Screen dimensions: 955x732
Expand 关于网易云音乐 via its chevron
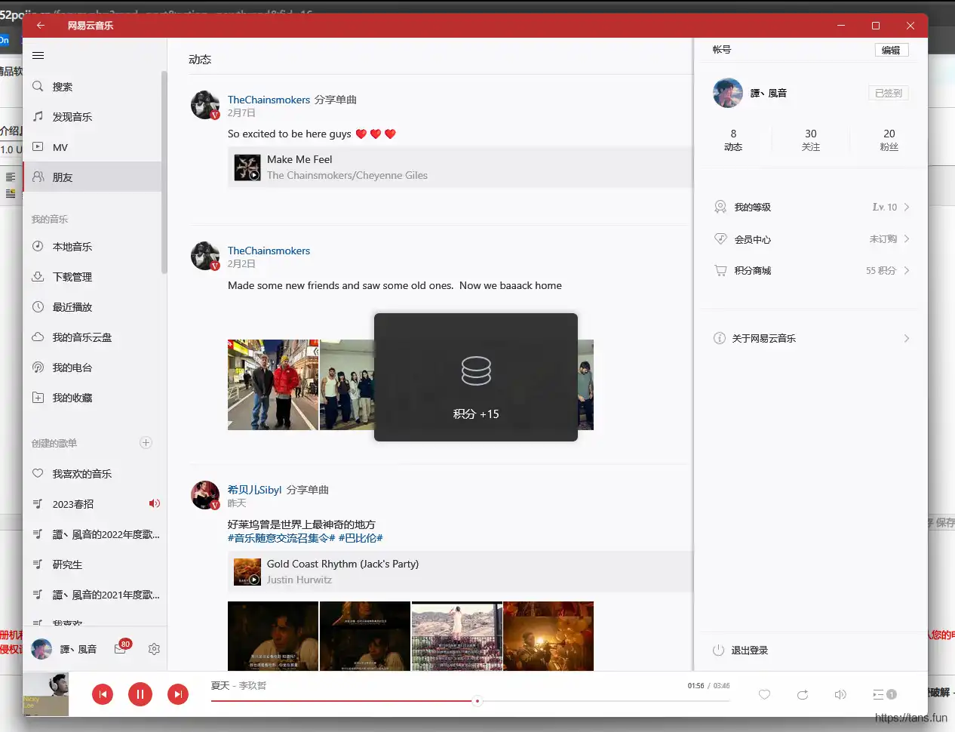pyautogui.click(x=907, y=338)
